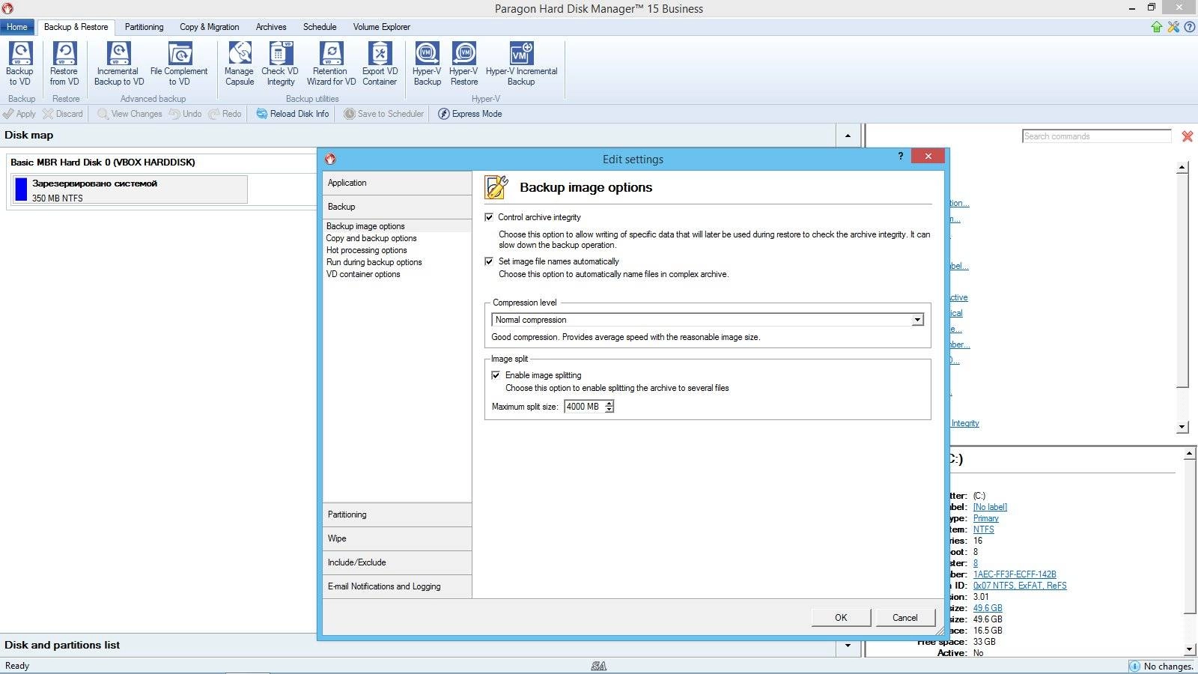Switch to Copy & Migration tab
Image resolution: width=1198 pixels, height=674 pixels.
click(x=210, y=27)
